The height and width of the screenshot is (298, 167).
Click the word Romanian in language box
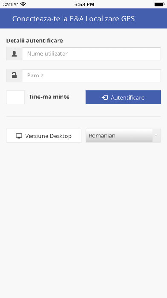(102, 136)
